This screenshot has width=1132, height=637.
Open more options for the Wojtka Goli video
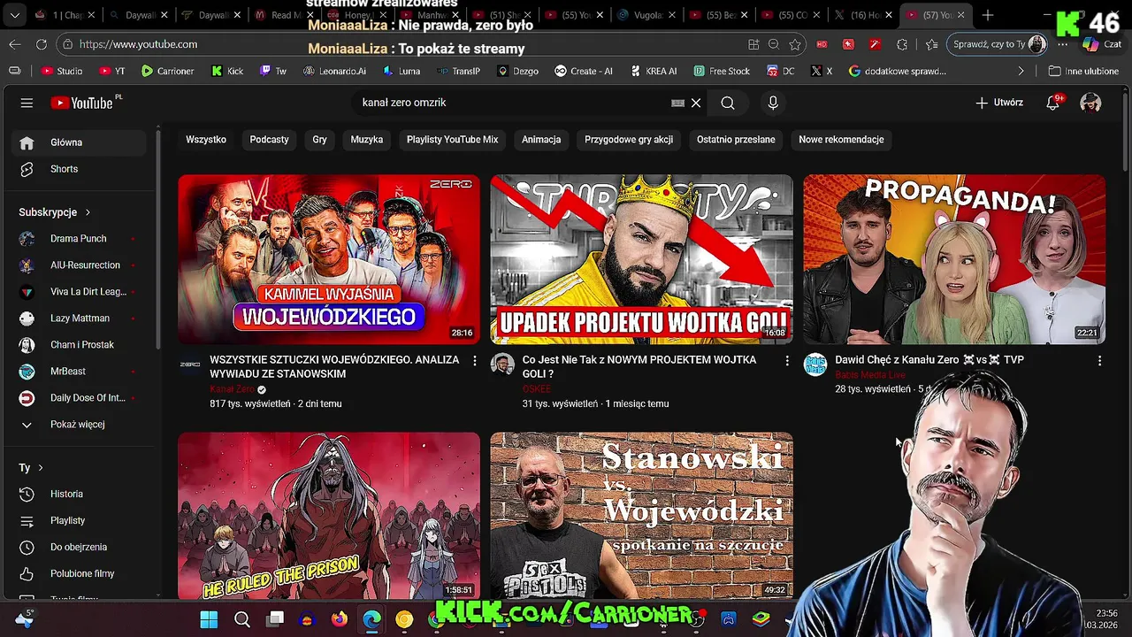pos(787,361)
